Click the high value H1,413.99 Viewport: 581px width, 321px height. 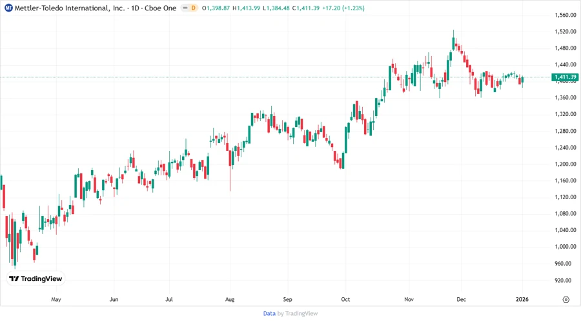click(247, 8)
